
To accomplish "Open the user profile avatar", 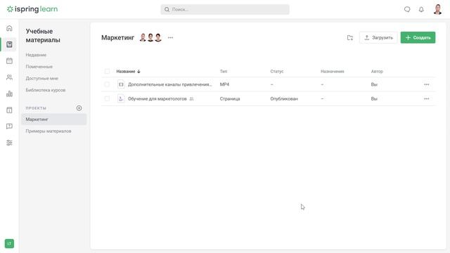I will tap(437, 9).
